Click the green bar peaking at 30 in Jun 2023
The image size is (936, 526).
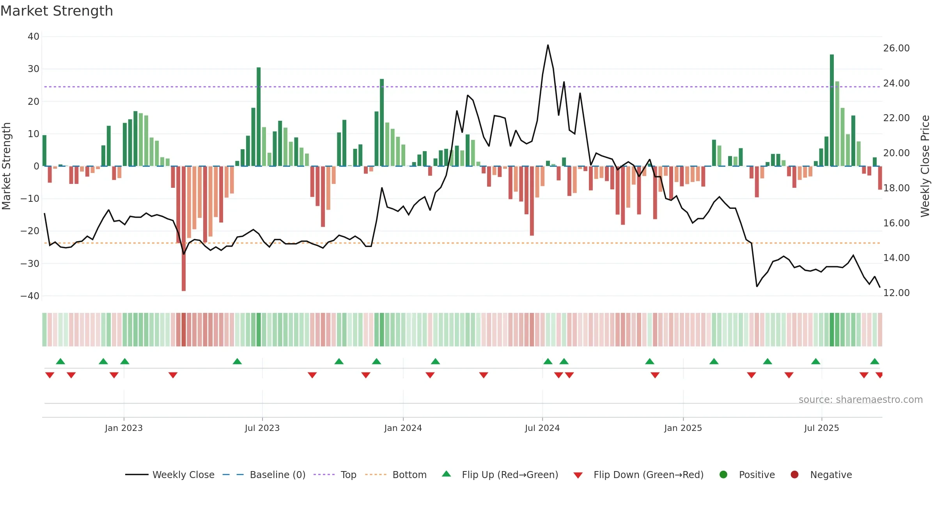coord(259,117)
